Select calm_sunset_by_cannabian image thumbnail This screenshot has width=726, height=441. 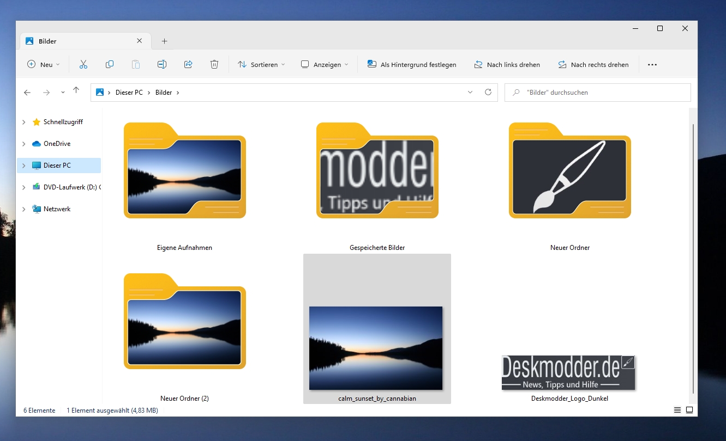click(x=376, y=348)
